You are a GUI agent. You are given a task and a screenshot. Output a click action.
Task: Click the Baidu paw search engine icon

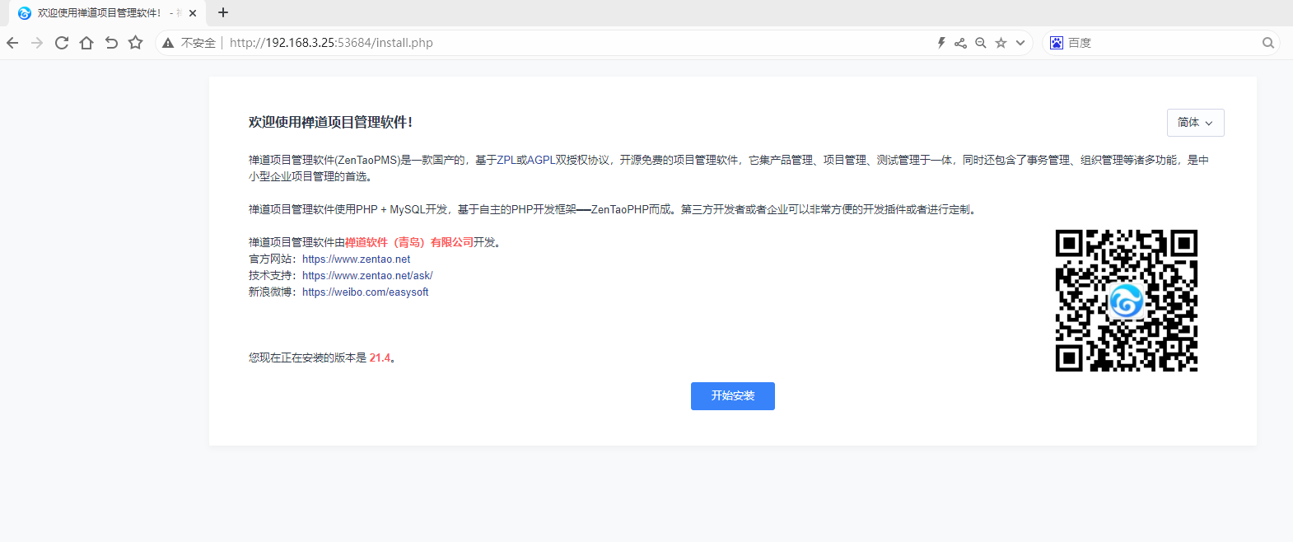[x=1057, y=43]
